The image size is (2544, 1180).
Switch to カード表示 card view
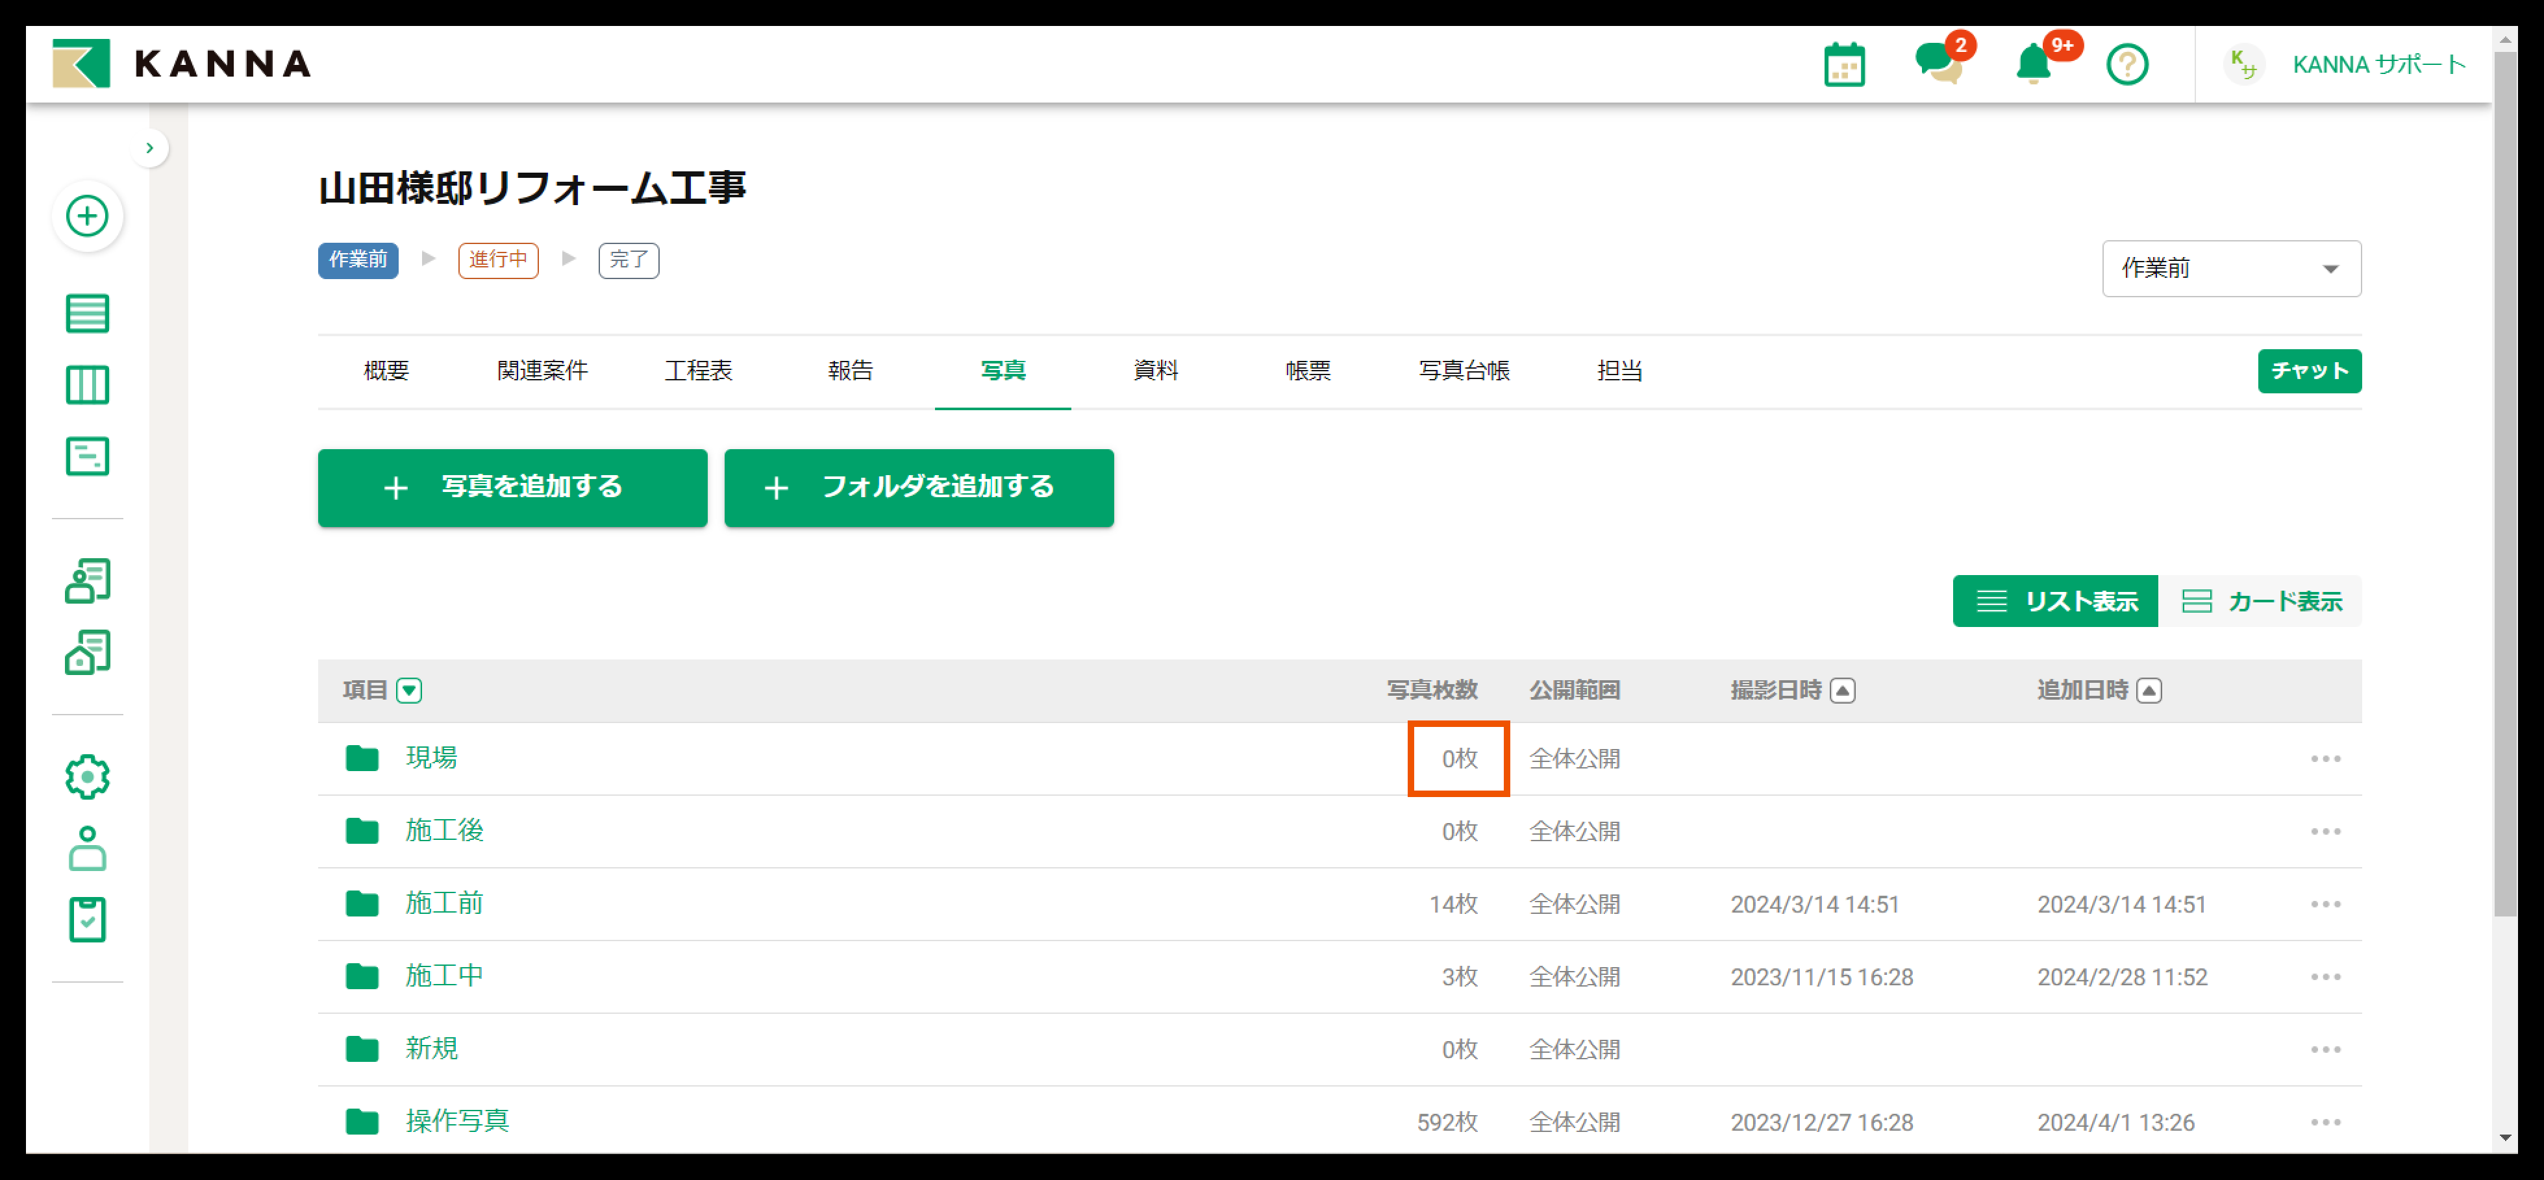pos(2260,601)
